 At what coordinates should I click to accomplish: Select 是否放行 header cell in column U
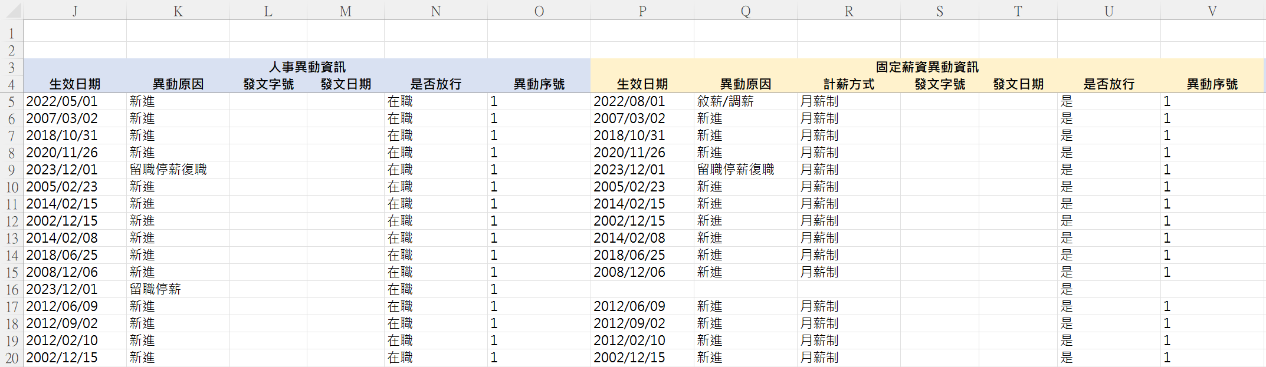pyautogui.click(x=1108, y=84)
